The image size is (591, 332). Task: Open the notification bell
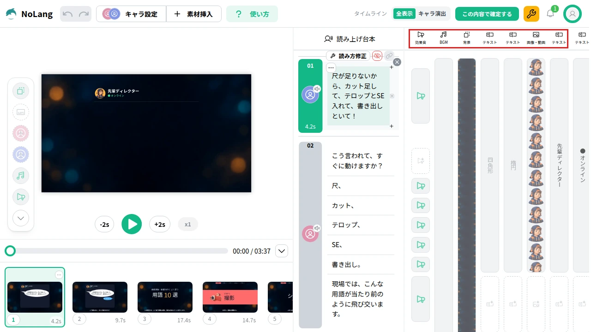point(550,13)
